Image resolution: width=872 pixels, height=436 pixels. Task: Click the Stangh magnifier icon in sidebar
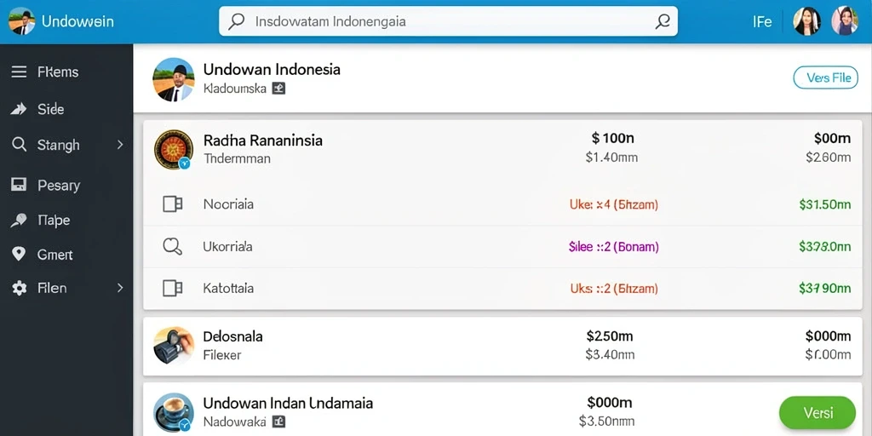[19, 145]
